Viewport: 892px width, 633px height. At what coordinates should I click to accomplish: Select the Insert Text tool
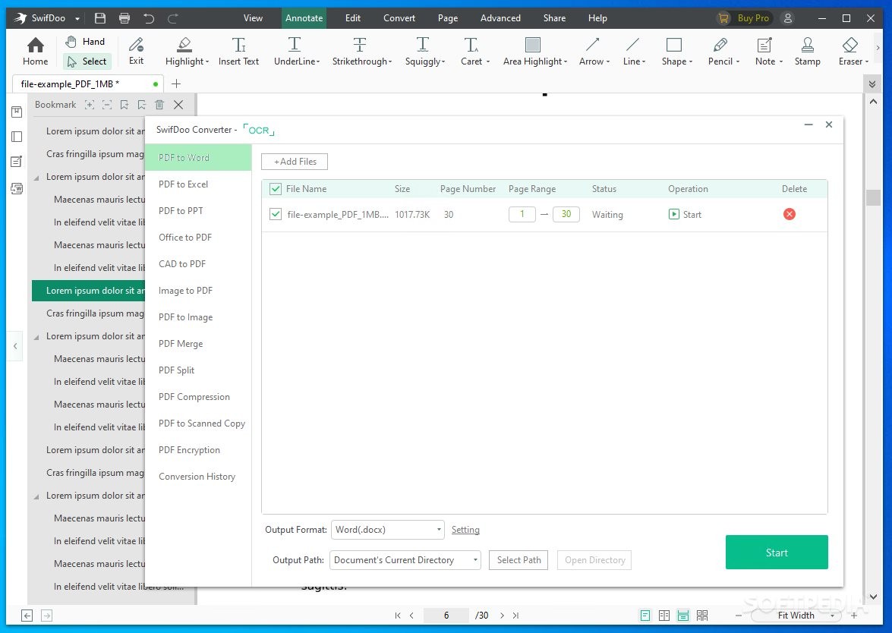pos(238,51)
